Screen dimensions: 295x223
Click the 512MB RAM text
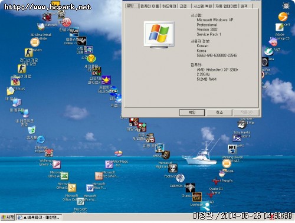[x=206, y=79]
